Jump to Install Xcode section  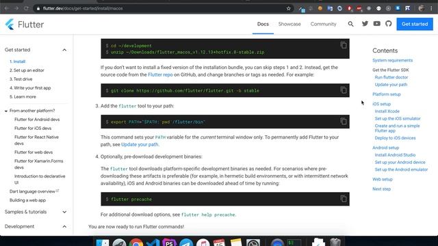387,111
